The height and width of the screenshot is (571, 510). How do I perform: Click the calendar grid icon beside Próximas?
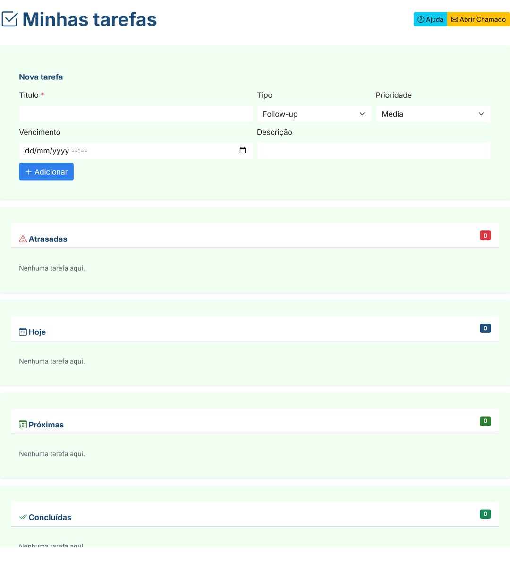23,425
